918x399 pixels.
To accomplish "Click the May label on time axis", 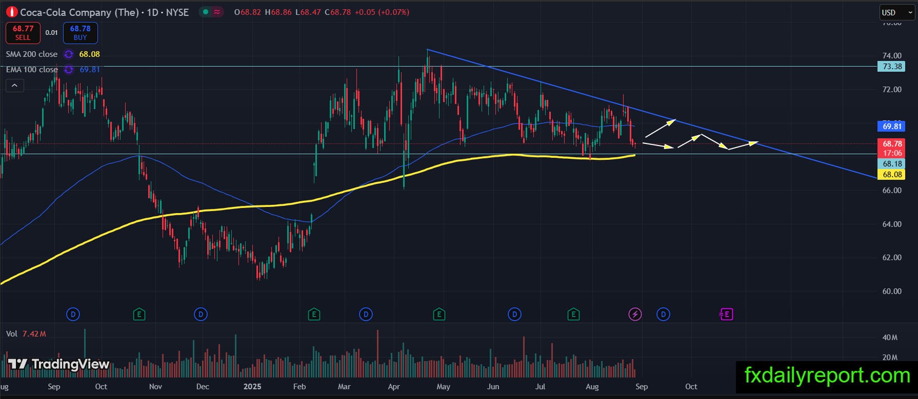I will (443, 387).
